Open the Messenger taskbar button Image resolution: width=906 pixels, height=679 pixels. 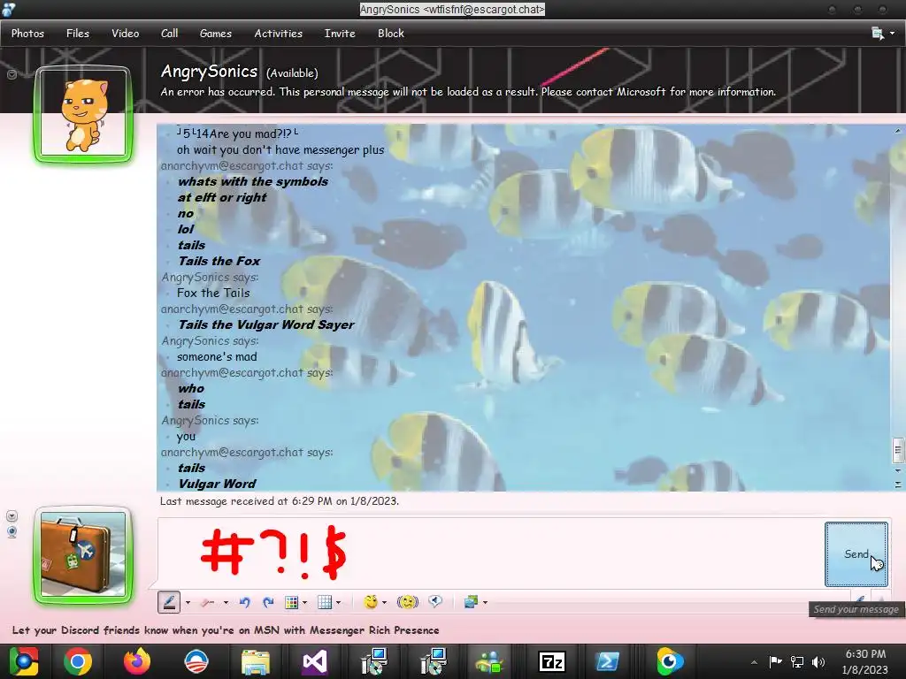490,661
